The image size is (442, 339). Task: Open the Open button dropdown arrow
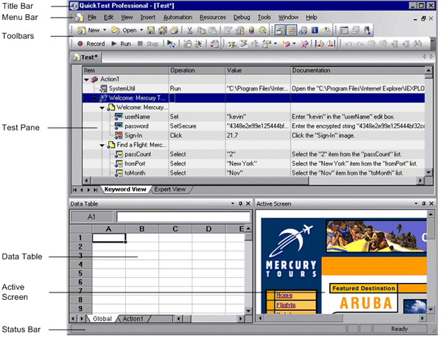[141, 30]
